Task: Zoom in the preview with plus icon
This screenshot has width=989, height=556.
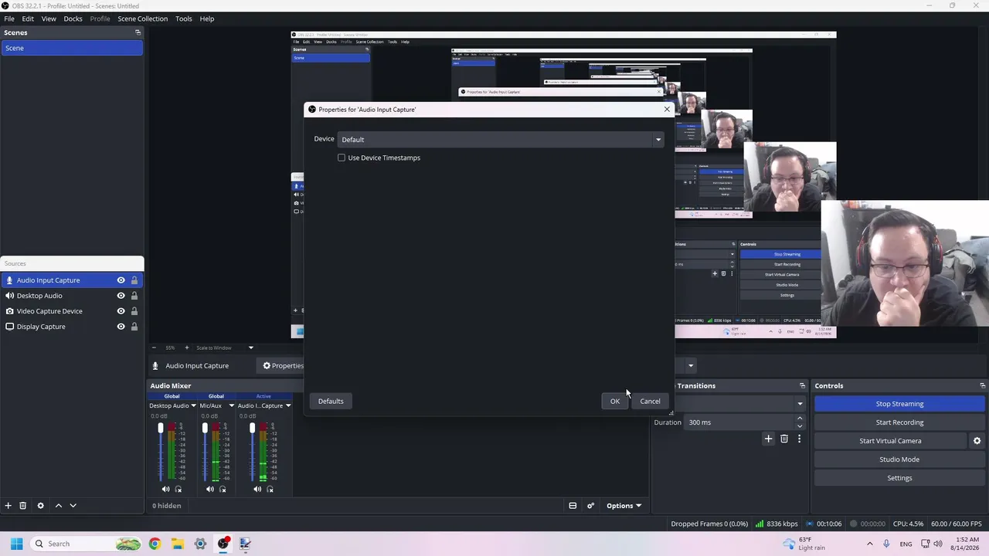Action: pos(186,347)
